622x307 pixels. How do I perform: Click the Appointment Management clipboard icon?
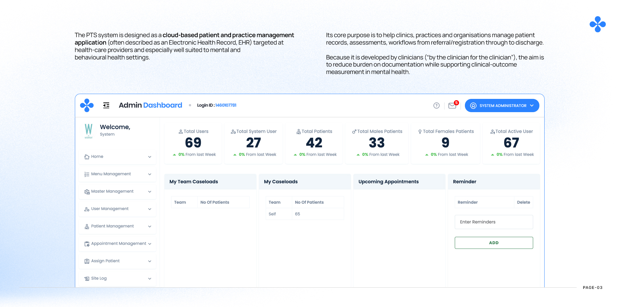87,244
